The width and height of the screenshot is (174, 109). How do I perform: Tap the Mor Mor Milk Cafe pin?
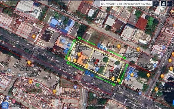(34, 36)
